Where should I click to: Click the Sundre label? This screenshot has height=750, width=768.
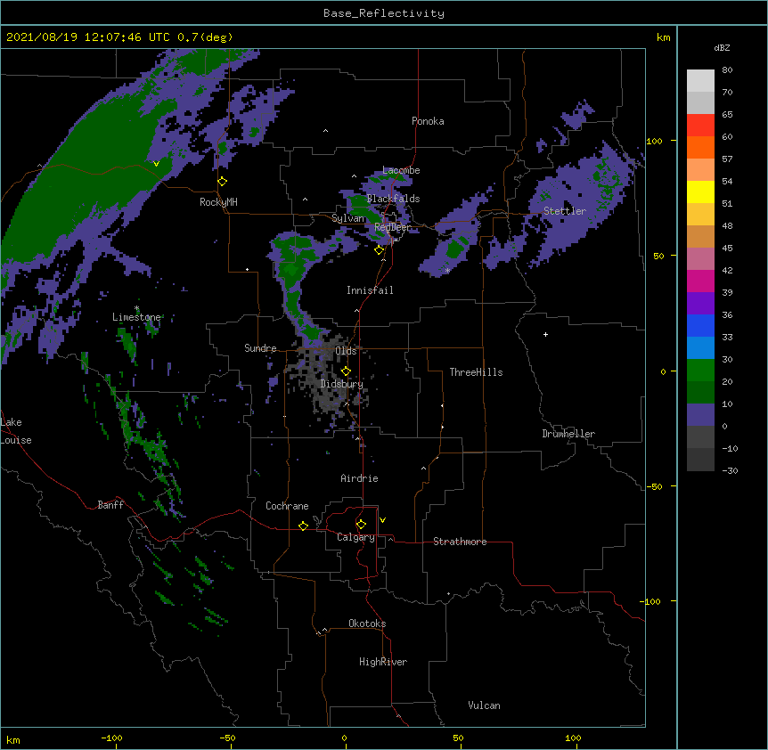tap(260, 348)
